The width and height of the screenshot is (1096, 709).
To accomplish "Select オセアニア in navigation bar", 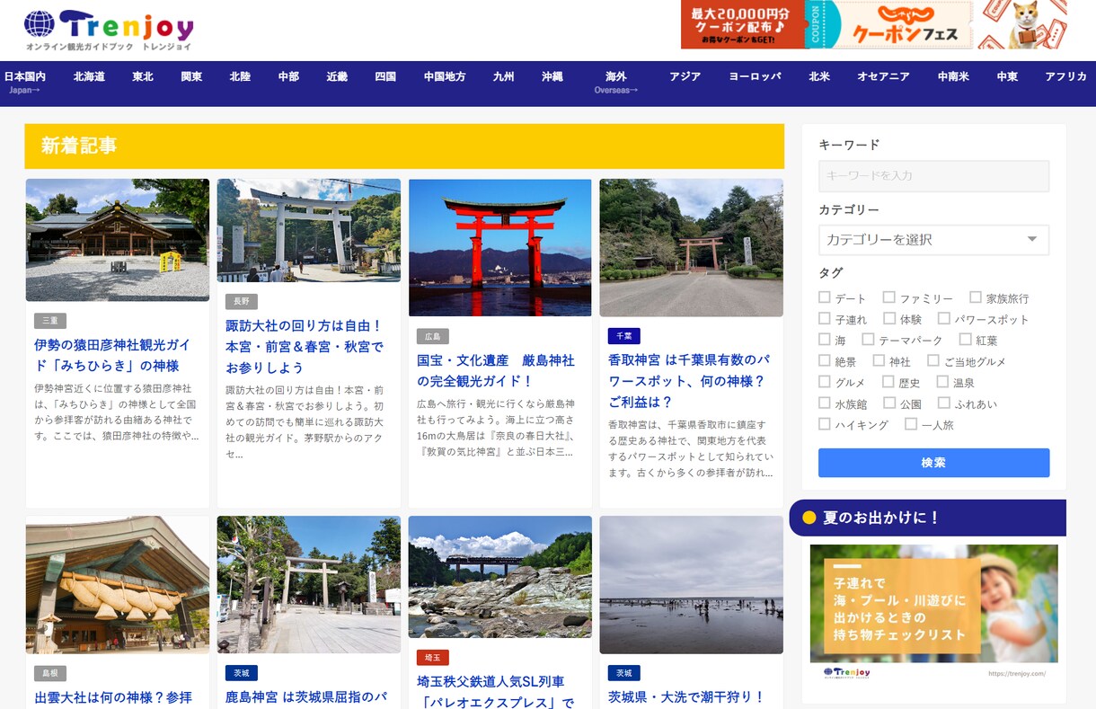I will (883, 76).
